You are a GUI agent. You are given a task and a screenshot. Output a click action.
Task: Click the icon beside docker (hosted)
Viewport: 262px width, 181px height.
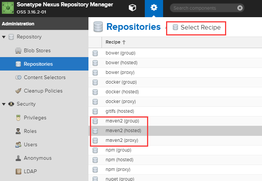point(95,92)
